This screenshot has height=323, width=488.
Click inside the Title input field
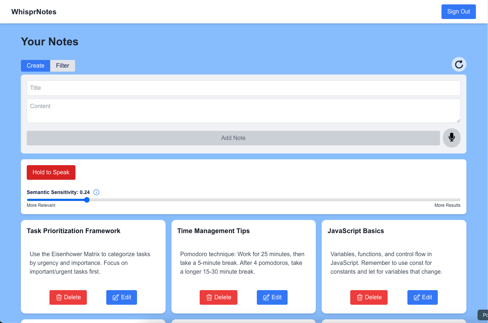pos(243,88)
